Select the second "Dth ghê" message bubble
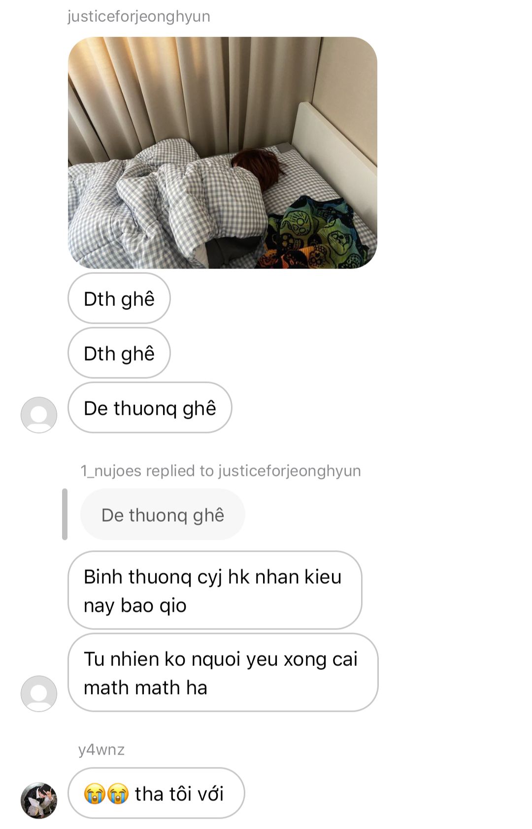Screen dimensions: 532x829 tap(119, 353)
